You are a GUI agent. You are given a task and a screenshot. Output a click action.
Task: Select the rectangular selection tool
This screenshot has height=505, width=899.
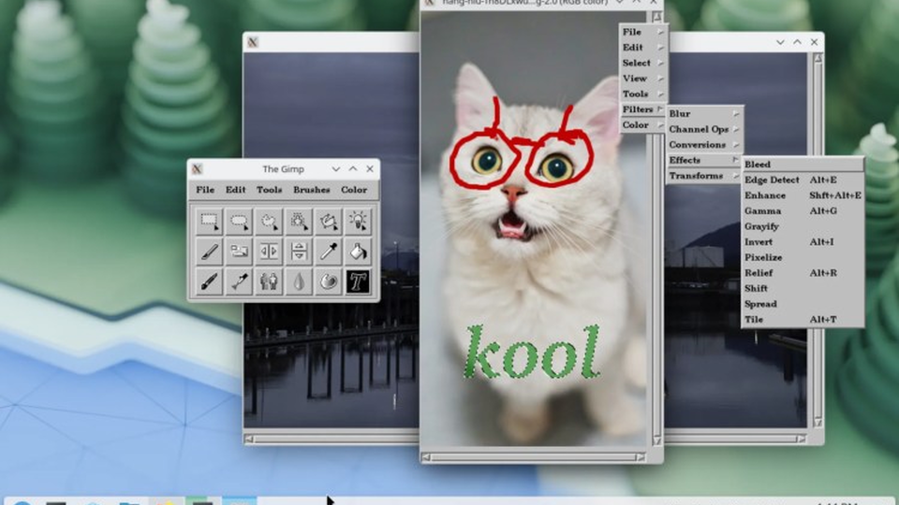(209, 222)
